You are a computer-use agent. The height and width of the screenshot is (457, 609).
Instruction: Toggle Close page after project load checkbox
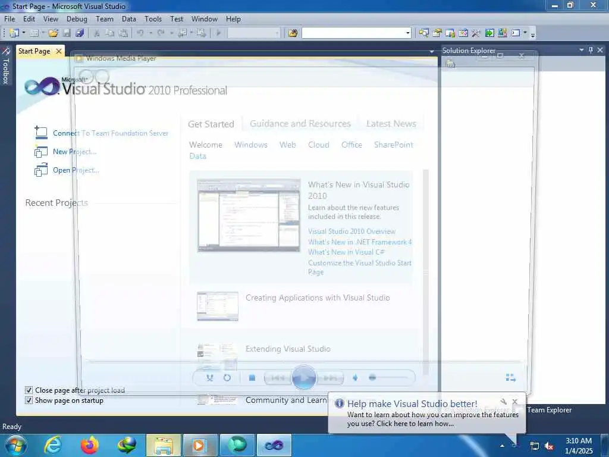click(x=29, y=390)
